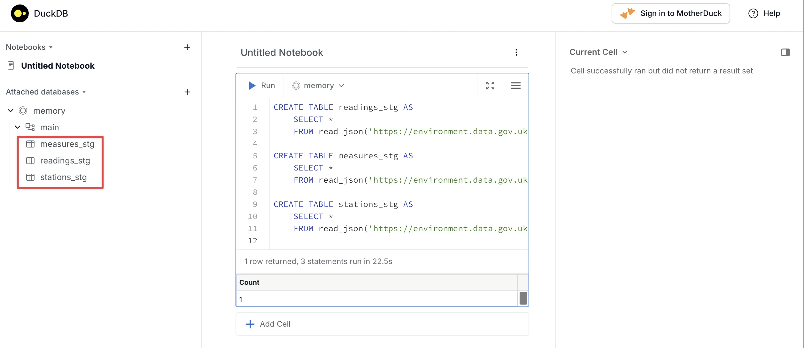Add a new notebook with plus icon
This screenshot has width=804, height=348.
pyautogui.click(x=187, y=47)
